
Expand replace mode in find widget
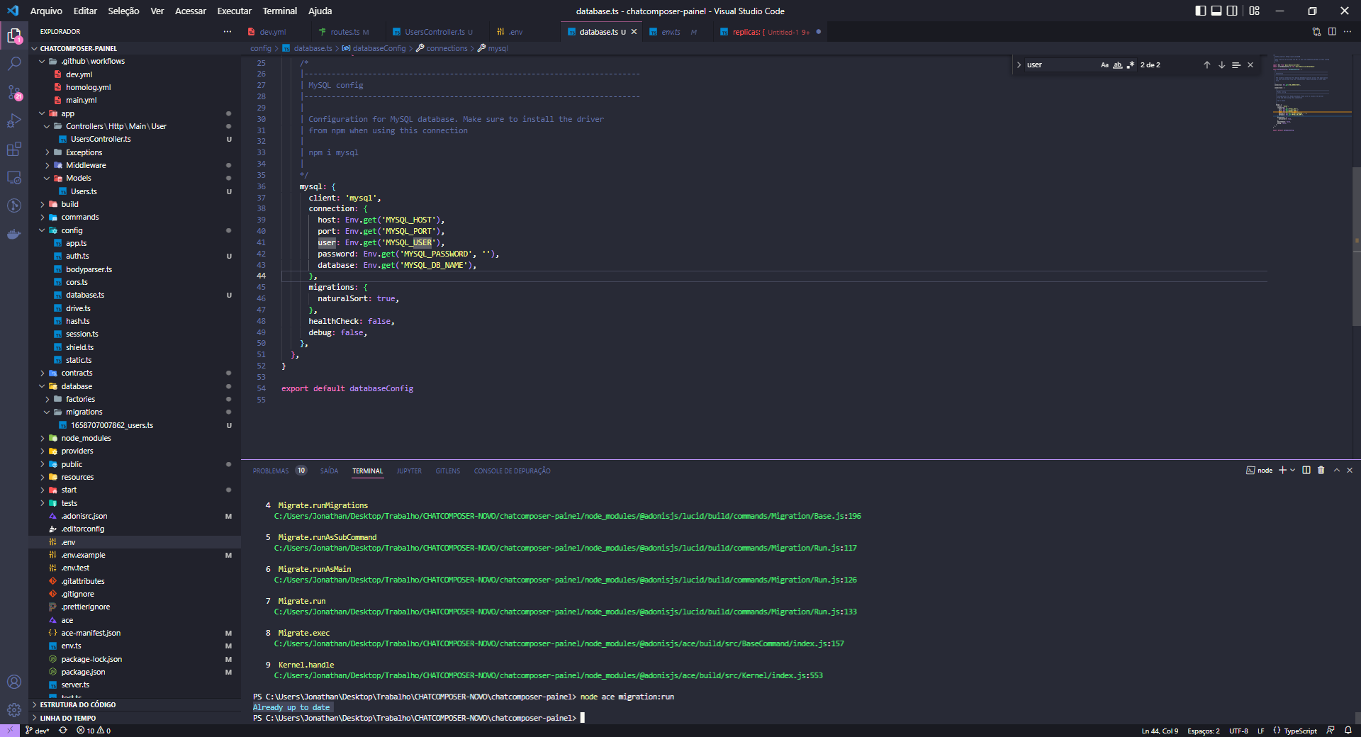(x=1019, y=64)
